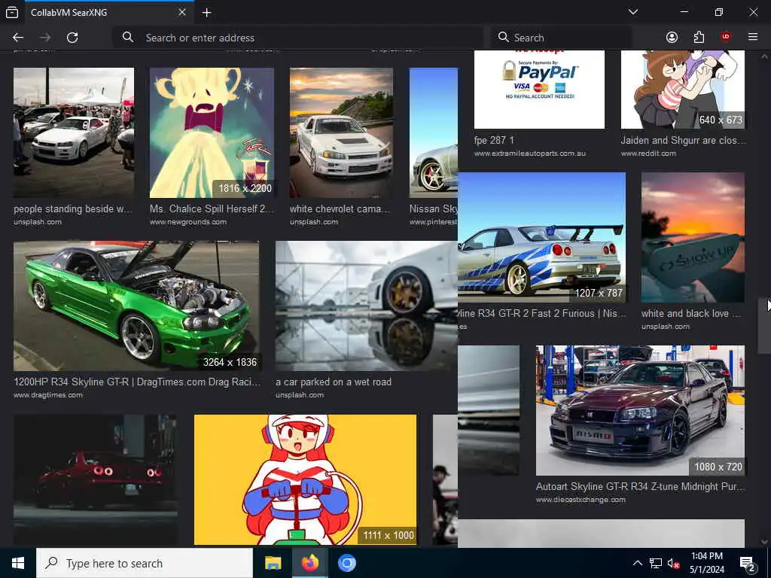Click the page vertical scrollbar thumb
Image resolution: width=771 pixels, height=578 pixels.
pyautogui.click(x=764, y=325)
